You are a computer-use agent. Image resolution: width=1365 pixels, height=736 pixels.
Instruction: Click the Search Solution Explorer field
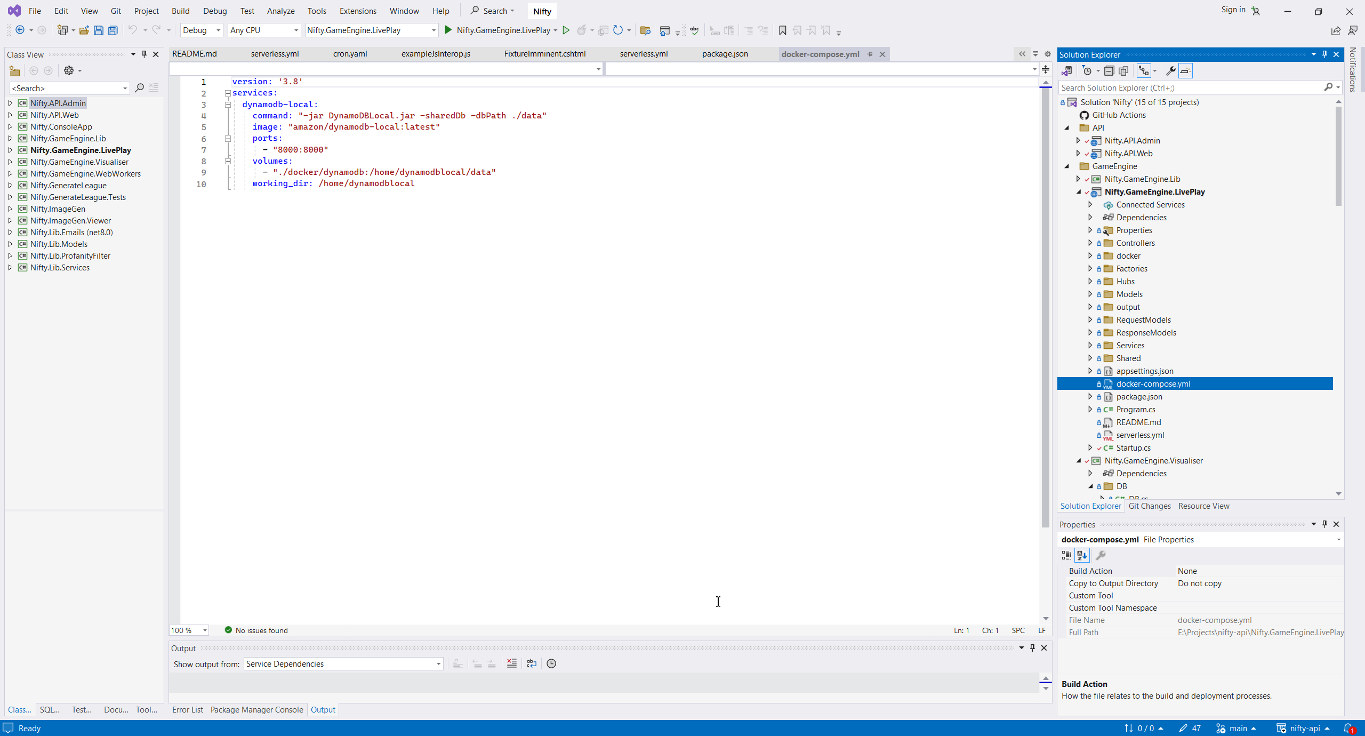click(x=1189, y=87)
